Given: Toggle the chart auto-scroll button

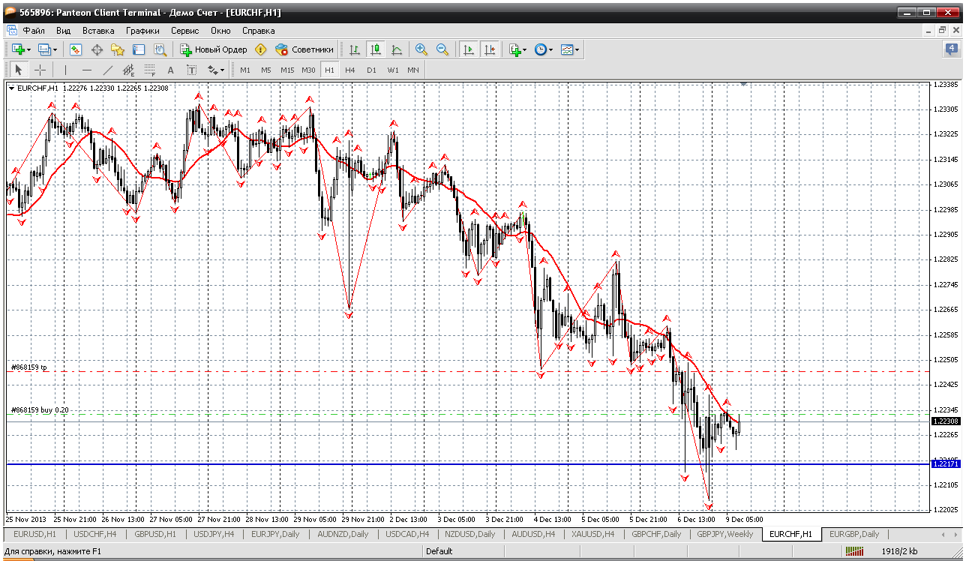Looking at the screenshot, I should pos(469,49).
